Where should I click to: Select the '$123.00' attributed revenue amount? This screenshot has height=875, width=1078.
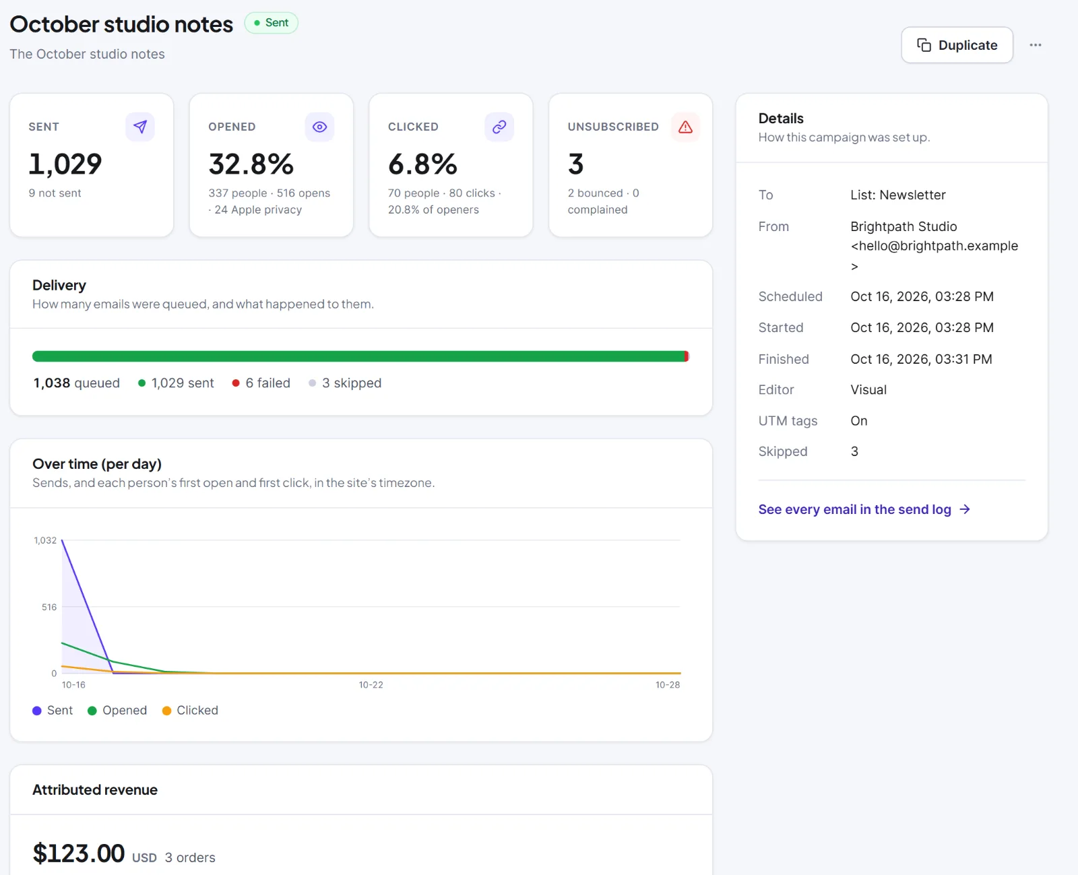[x=79, y=853]
